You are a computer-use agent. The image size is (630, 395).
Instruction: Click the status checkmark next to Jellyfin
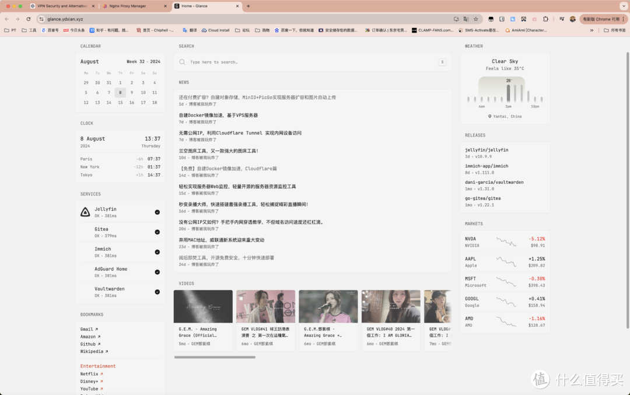(x=157, y=212)
